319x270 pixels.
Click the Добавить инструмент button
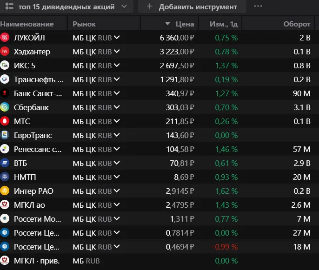192,7
